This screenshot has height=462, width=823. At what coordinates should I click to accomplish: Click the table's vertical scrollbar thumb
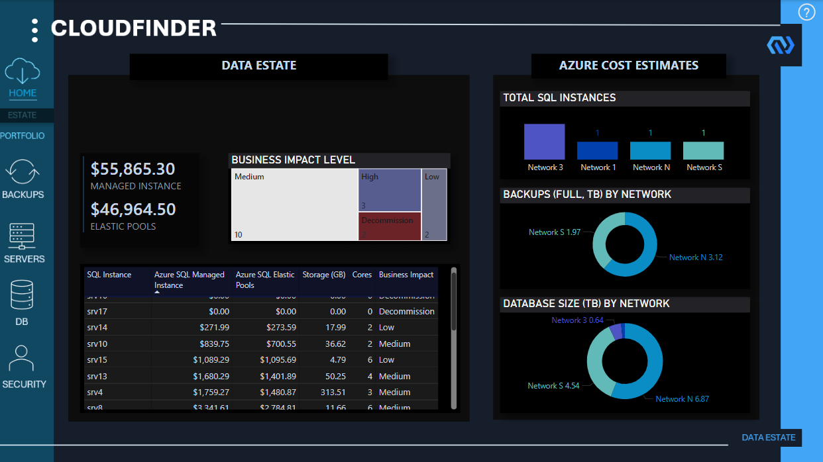(454, 300)
